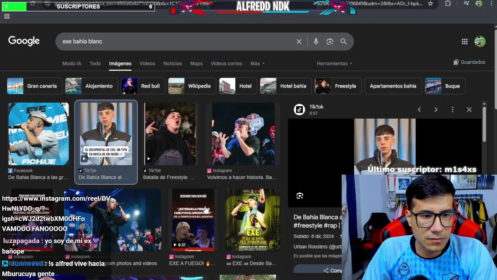
Task: Filter by the Wikipedia chip
Action: pyautogui.click(x=192, y=86)
